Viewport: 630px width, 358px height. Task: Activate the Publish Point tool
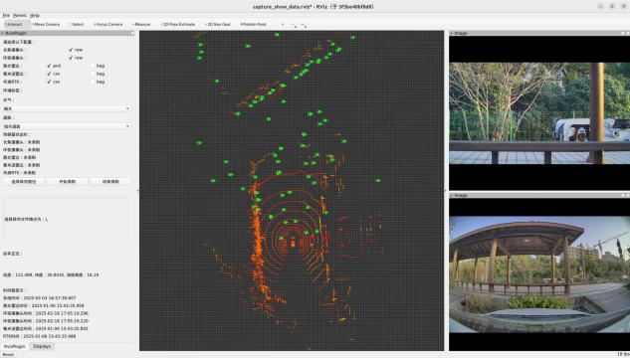tap(254, 25)
